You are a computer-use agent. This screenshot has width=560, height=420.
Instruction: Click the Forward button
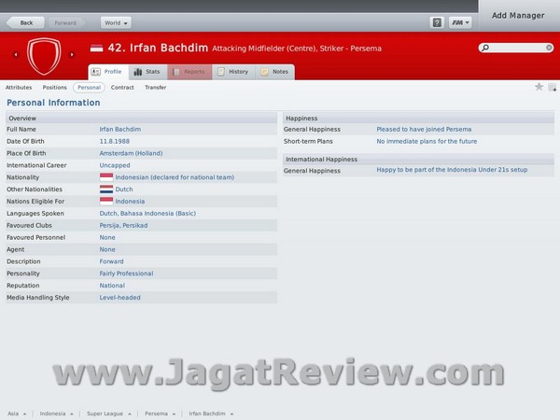pyautogui.click(x=65, y=22)
